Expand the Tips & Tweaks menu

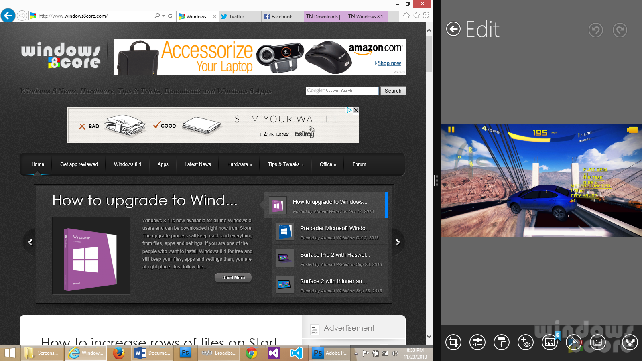(286, 164)
